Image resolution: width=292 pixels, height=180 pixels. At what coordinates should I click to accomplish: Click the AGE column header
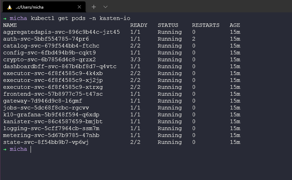(x=235, y=25)
